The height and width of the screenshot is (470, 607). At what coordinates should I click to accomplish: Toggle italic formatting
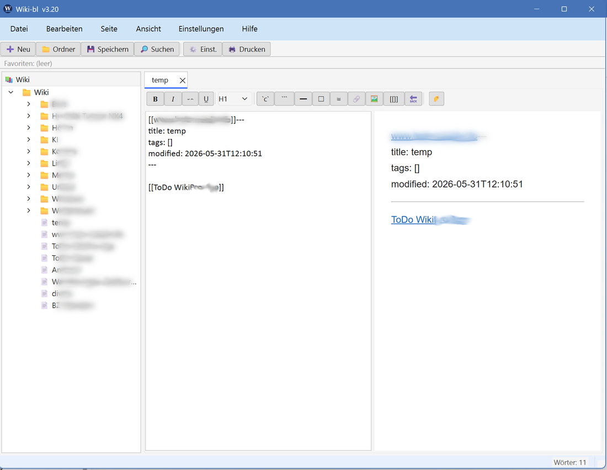173,99
